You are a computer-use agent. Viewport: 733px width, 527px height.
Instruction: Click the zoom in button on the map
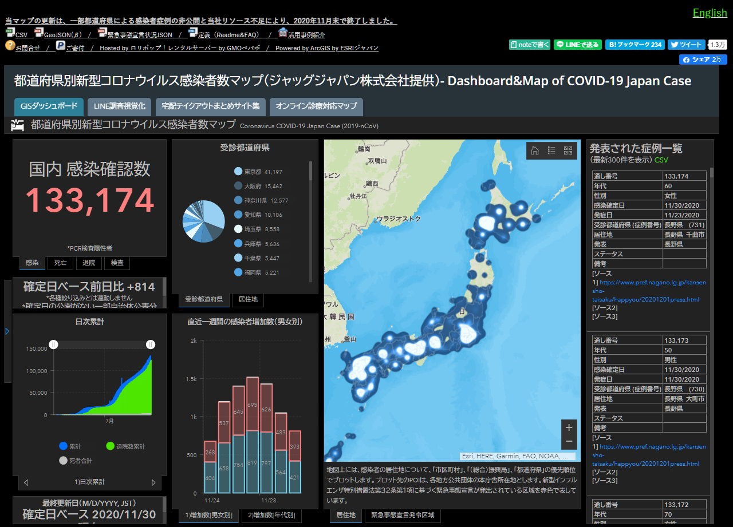coord(568,427)
